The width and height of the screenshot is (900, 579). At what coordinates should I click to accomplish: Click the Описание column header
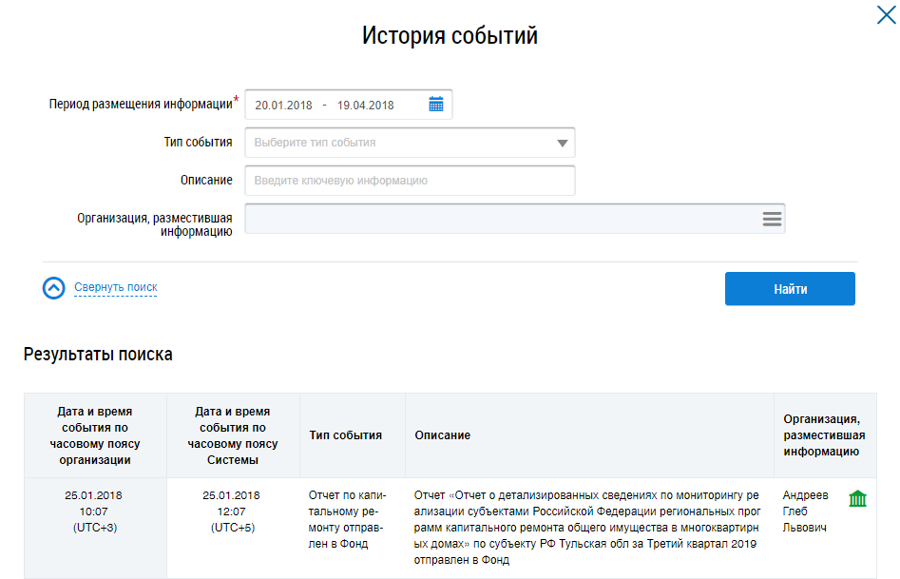click(443, 435)
